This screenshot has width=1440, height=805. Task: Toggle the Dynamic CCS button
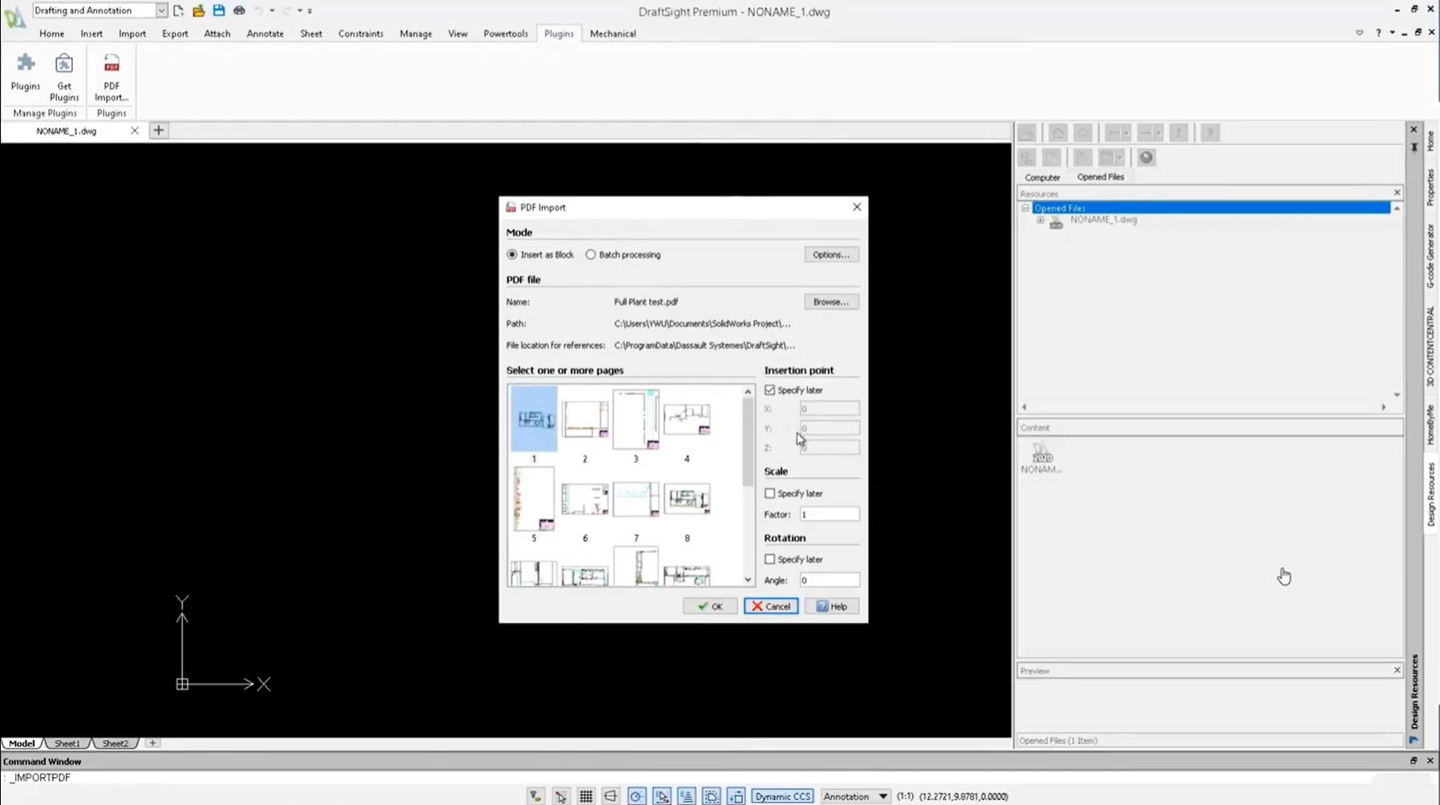(x=782, y=796)
